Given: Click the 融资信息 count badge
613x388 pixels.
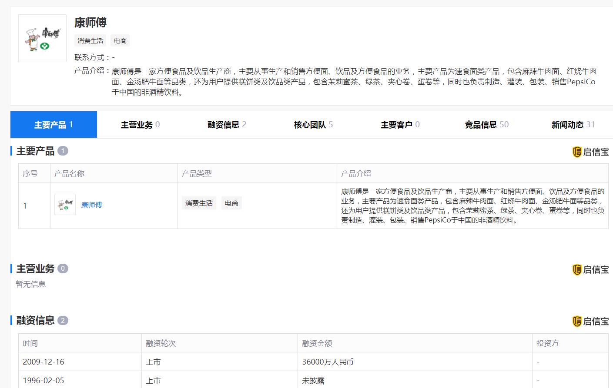Looking at the screenshot, I should (63, 321).
